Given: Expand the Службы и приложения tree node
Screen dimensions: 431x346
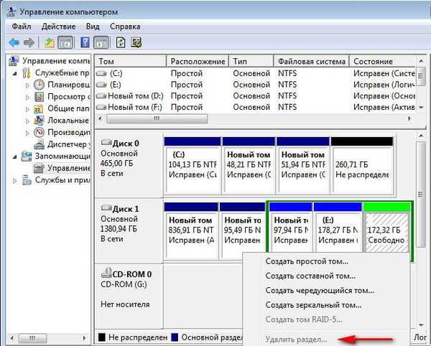Looking at the screenshot, I should coord(16,180).
